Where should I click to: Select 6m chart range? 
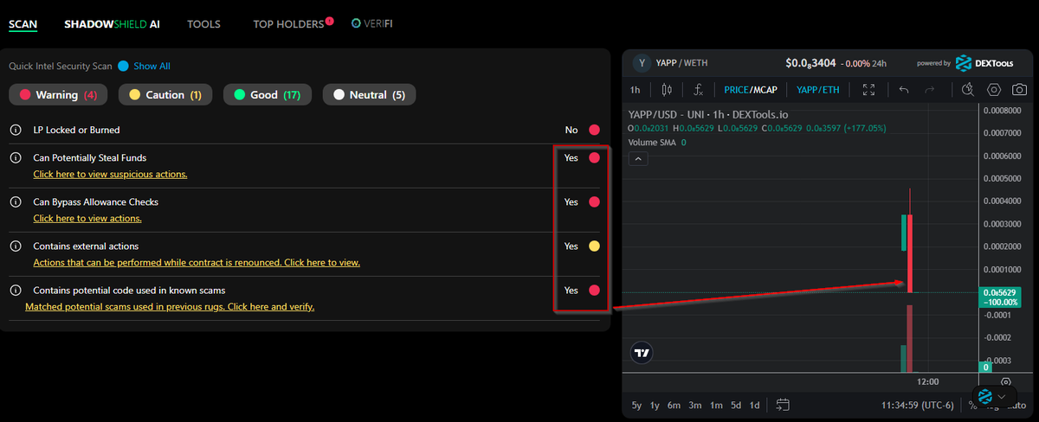tap(674, 405)
